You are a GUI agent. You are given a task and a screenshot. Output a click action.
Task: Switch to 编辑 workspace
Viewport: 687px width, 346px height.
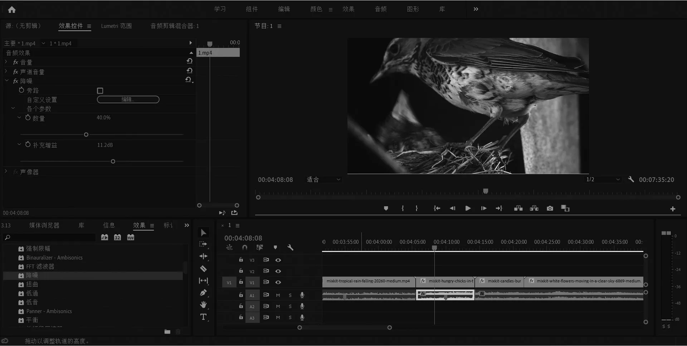tap(284, 9)
